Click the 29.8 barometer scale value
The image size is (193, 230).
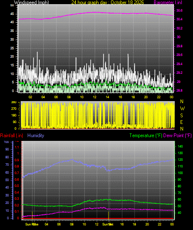(179, 46)
